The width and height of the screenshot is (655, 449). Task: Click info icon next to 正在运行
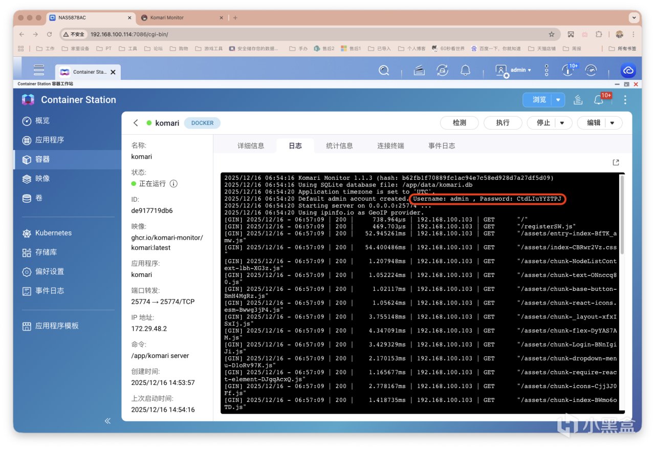point(173,183)
